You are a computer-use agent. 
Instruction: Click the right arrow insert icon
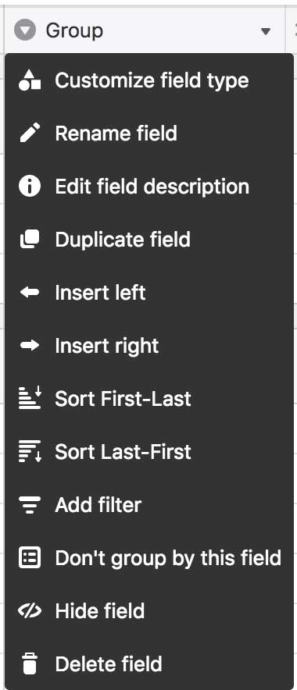(30, 346)
